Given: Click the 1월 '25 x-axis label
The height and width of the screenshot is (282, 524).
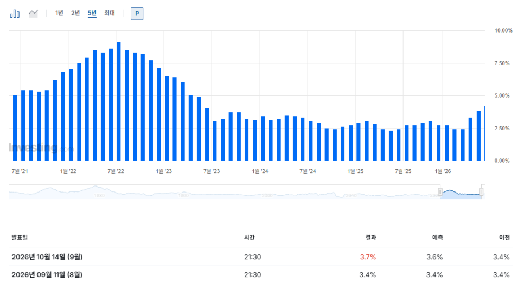Looking at the screenshot, I should click(355, 171).
